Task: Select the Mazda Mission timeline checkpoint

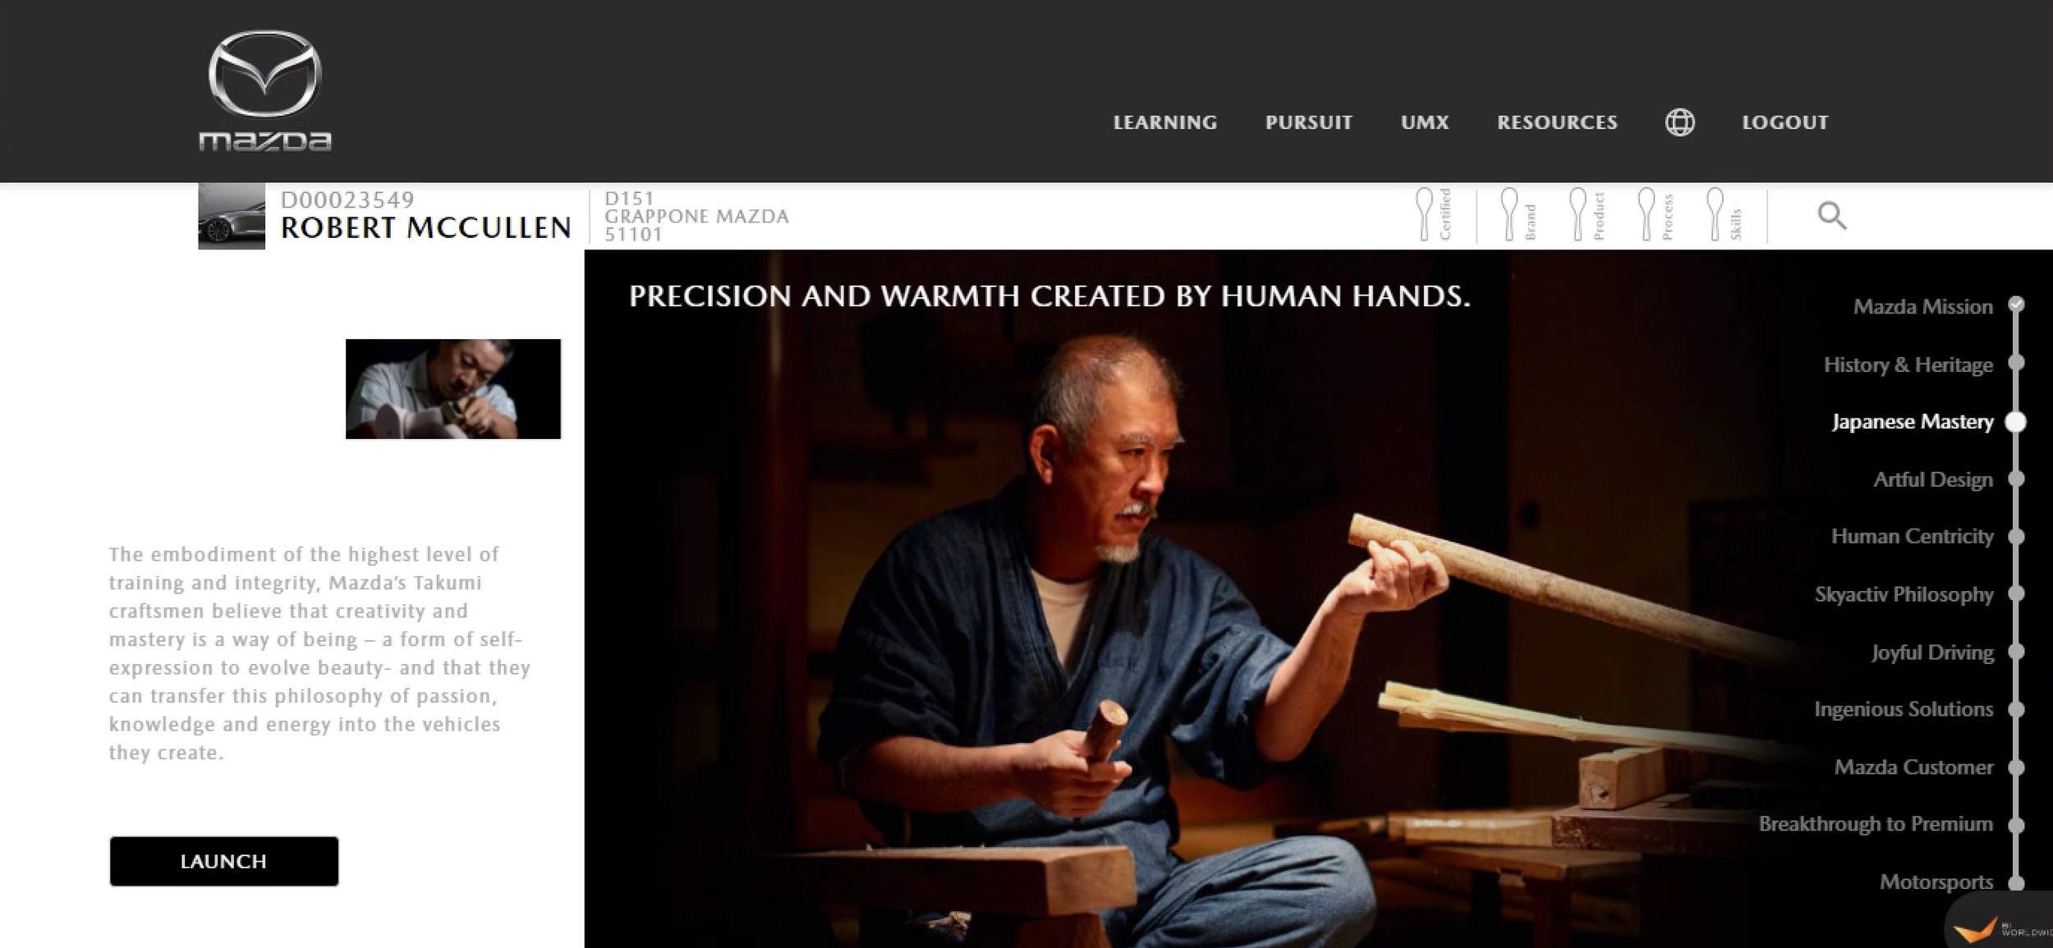Action: coord(2016,305)
